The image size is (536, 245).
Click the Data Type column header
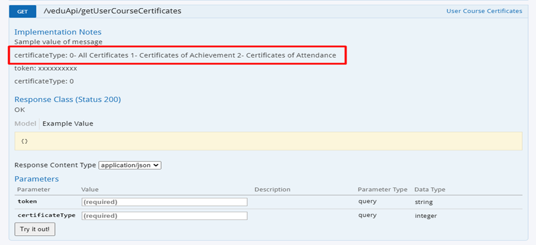430,190
